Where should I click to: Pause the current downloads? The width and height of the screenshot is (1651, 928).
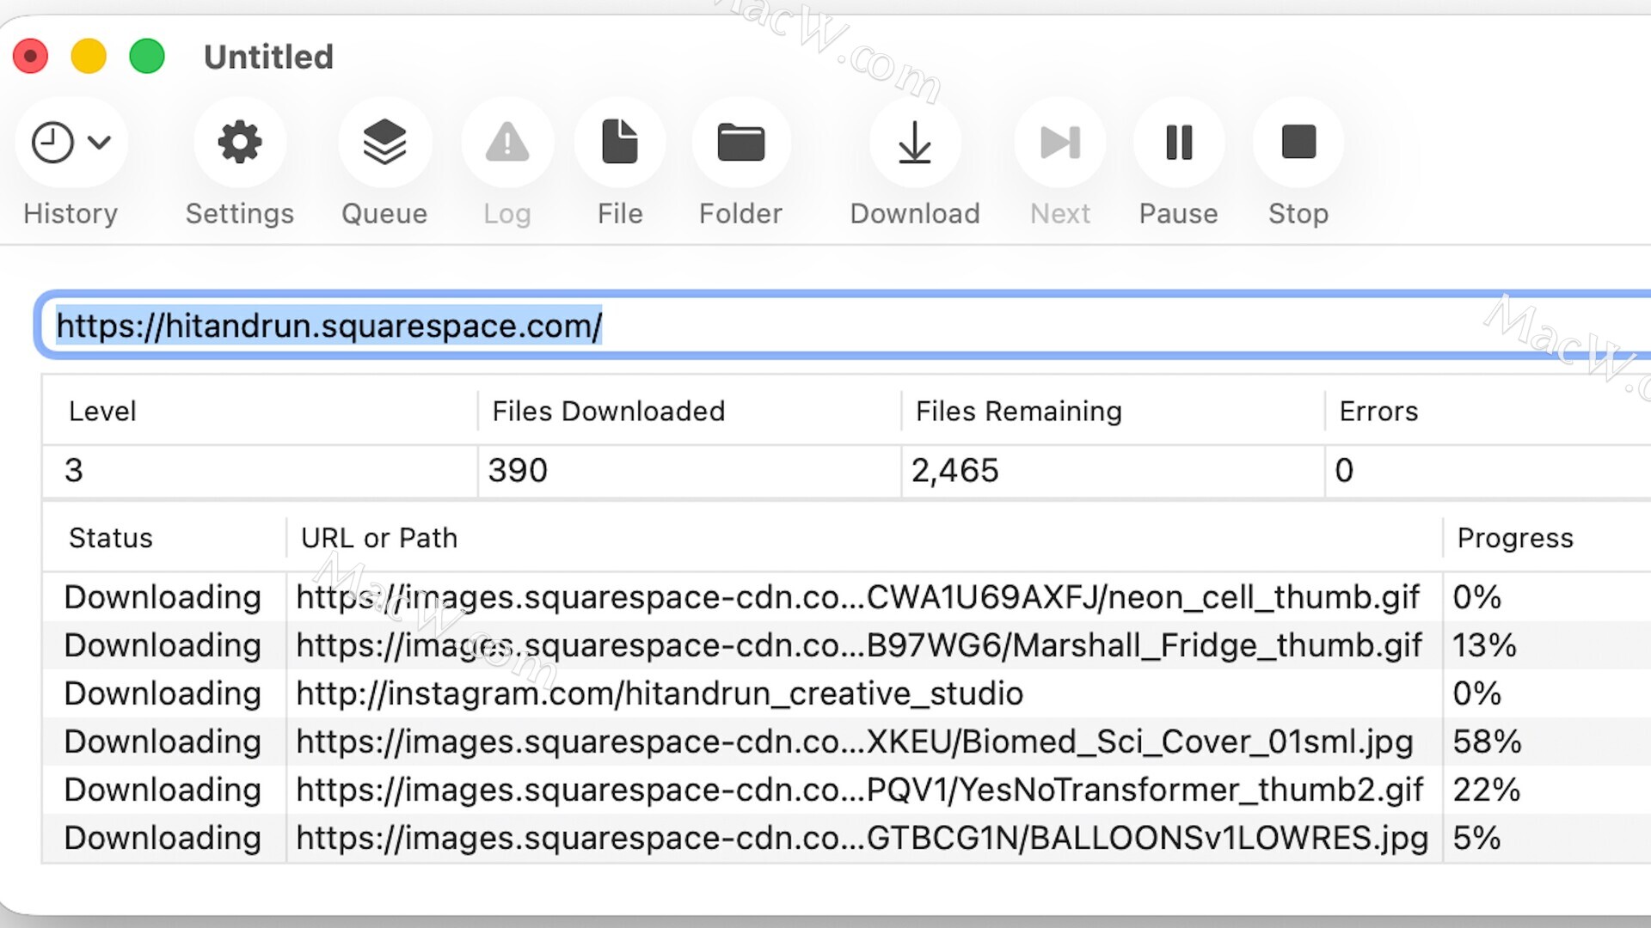[x=1178, y=143]
